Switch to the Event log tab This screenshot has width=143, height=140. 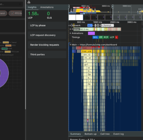[119, 134]
